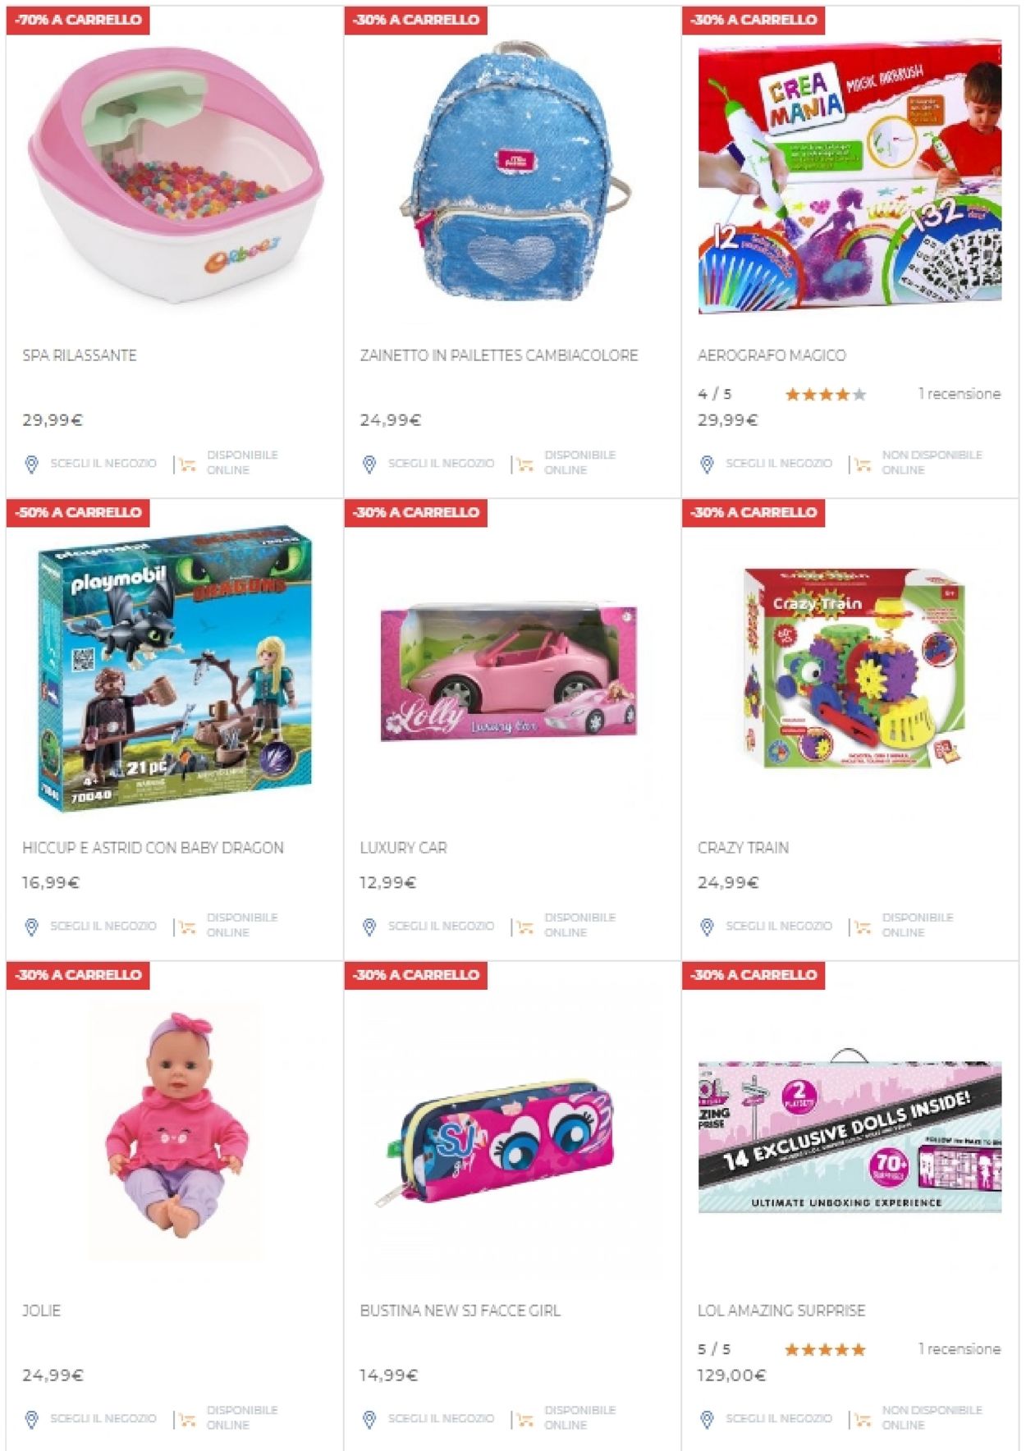This screenshot has height=1451, width=1026.
Task: Select Scegli il negozio for Luxury Car
Action: pyautogui.click(x=441, y=926)
